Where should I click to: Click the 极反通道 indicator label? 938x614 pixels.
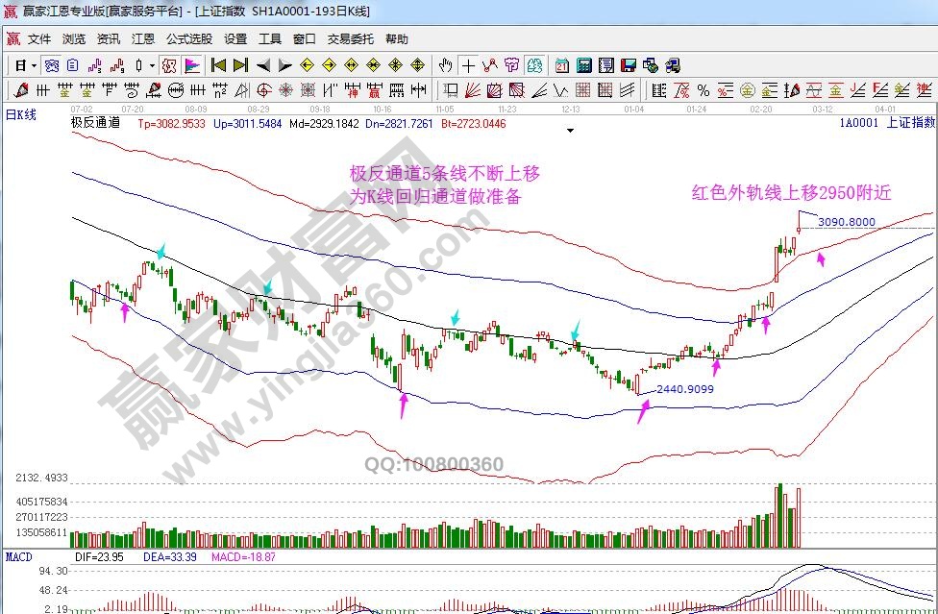(96, 123)
